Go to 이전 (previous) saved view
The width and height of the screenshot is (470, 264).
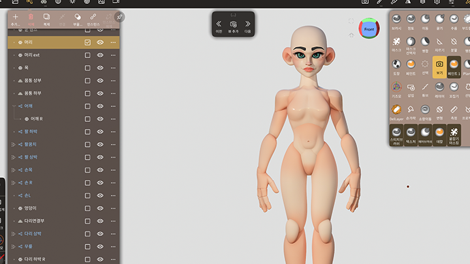[x=219, y=27]
